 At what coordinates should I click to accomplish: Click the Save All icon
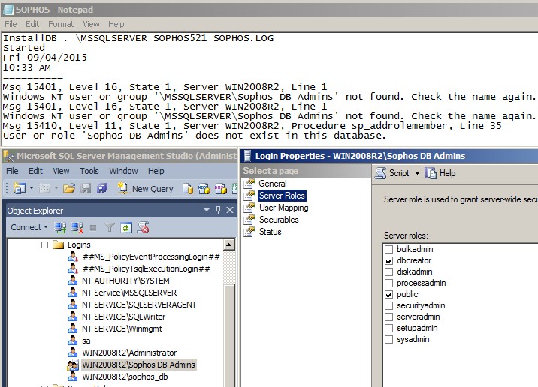(102, 188)
